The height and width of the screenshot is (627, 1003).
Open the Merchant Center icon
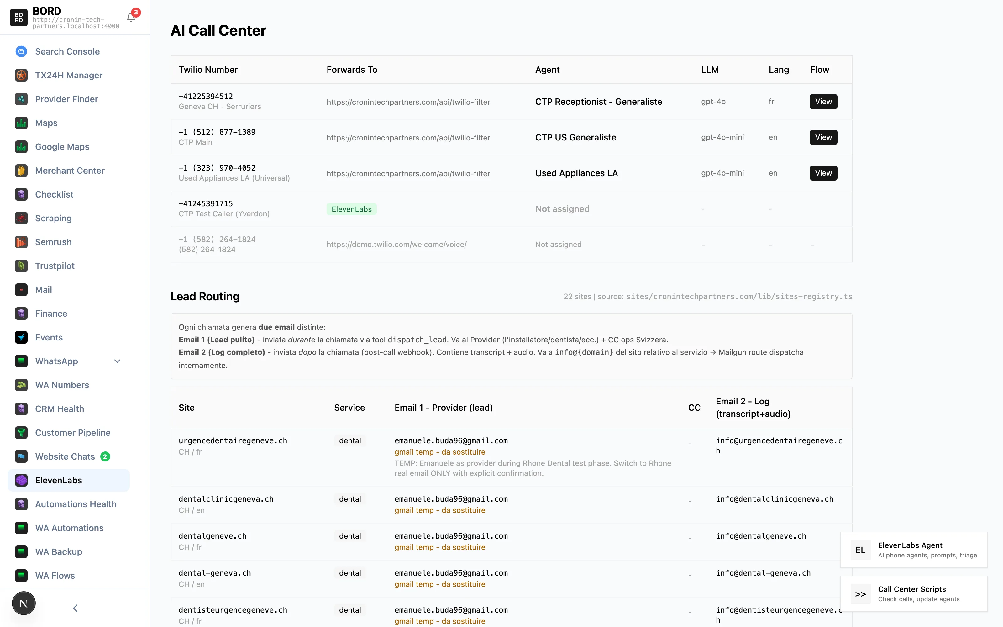click(x=21, y=171)
